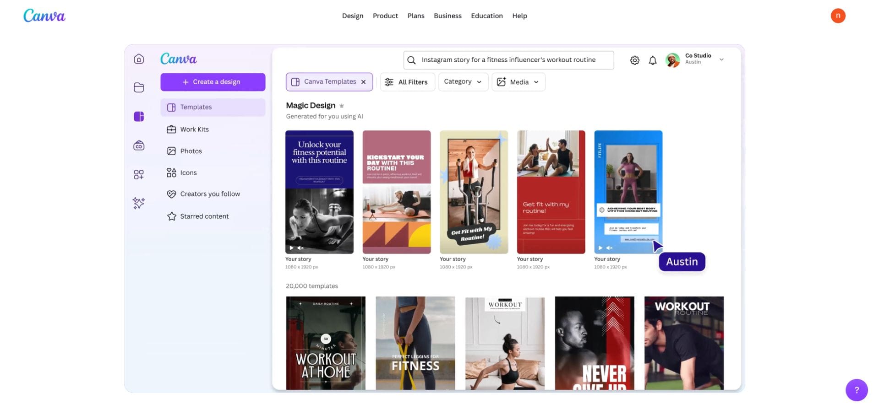This screenshot has height=404, width=873.
Task: Click the star icon beside Starred content
Action: [171, 216]
